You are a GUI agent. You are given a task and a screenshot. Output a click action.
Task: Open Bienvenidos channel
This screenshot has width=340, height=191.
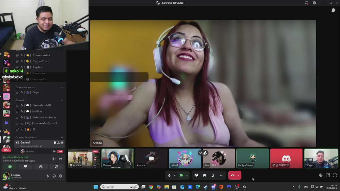[40, 55]
